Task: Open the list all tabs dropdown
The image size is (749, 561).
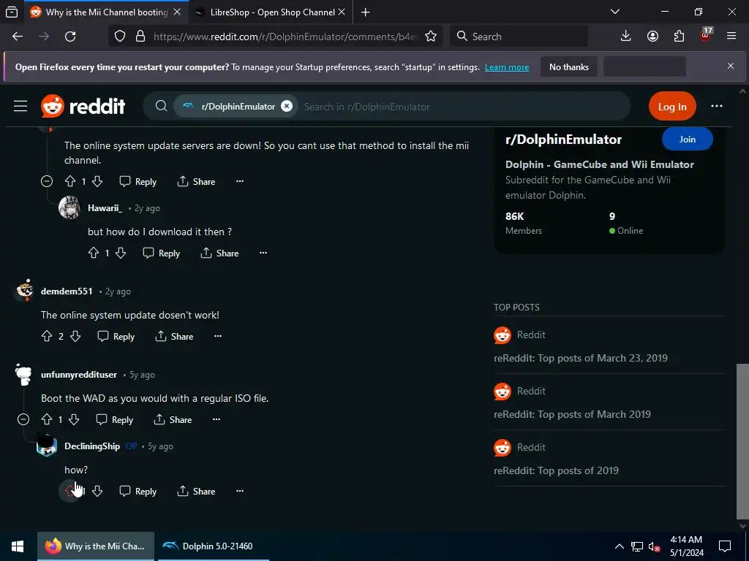Action: click(x=615, y=12)
